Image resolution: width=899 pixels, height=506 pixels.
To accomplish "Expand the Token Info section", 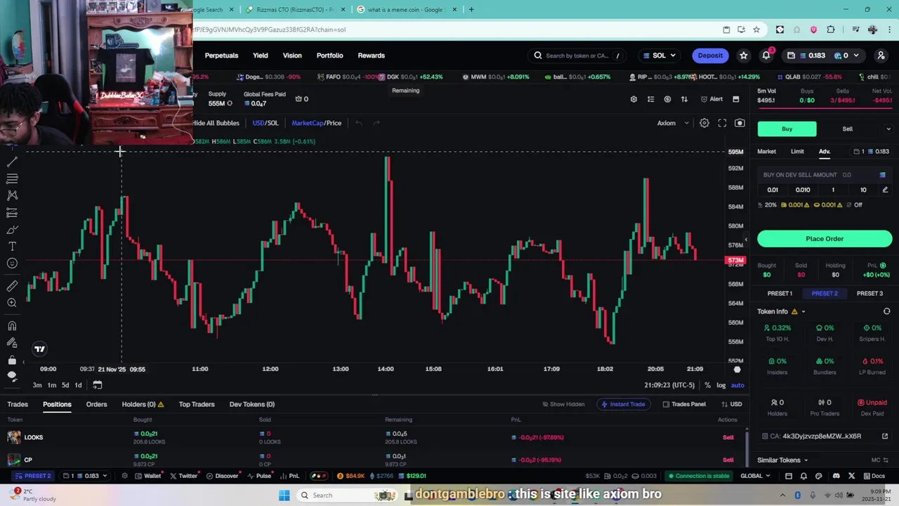I will (x=781, y=311).
